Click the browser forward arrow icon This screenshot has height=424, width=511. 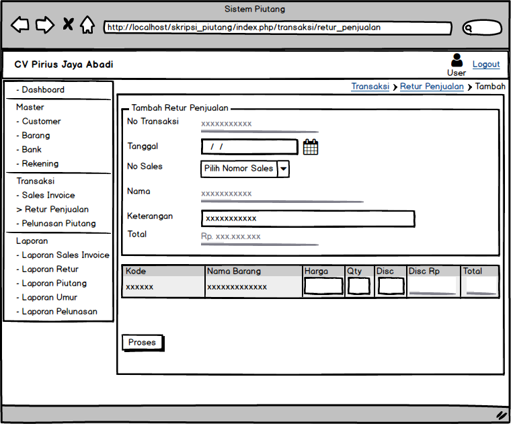(x=45, y=25)
